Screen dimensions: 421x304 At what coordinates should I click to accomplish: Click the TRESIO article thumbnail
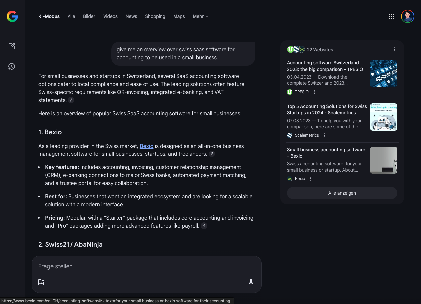[x=384, y=73]
